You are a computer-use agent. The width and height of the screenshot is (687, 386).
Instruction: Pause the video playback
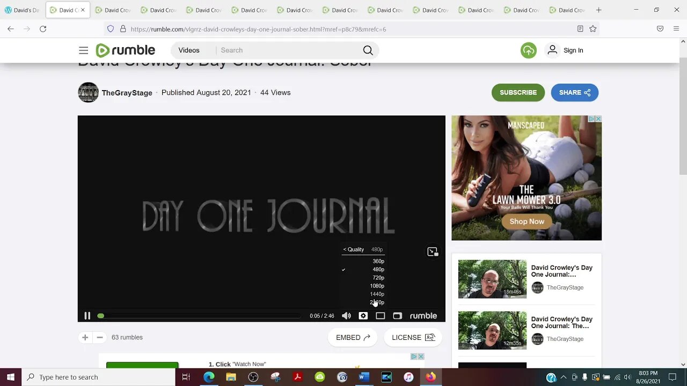tap(87, 316)
